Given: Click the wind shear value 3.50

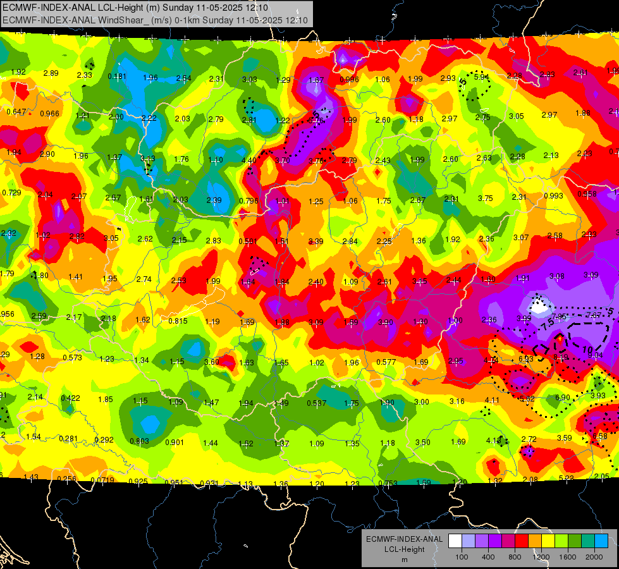Looking at the screenshot, I should pyautogui.click(x=423, y=443).
